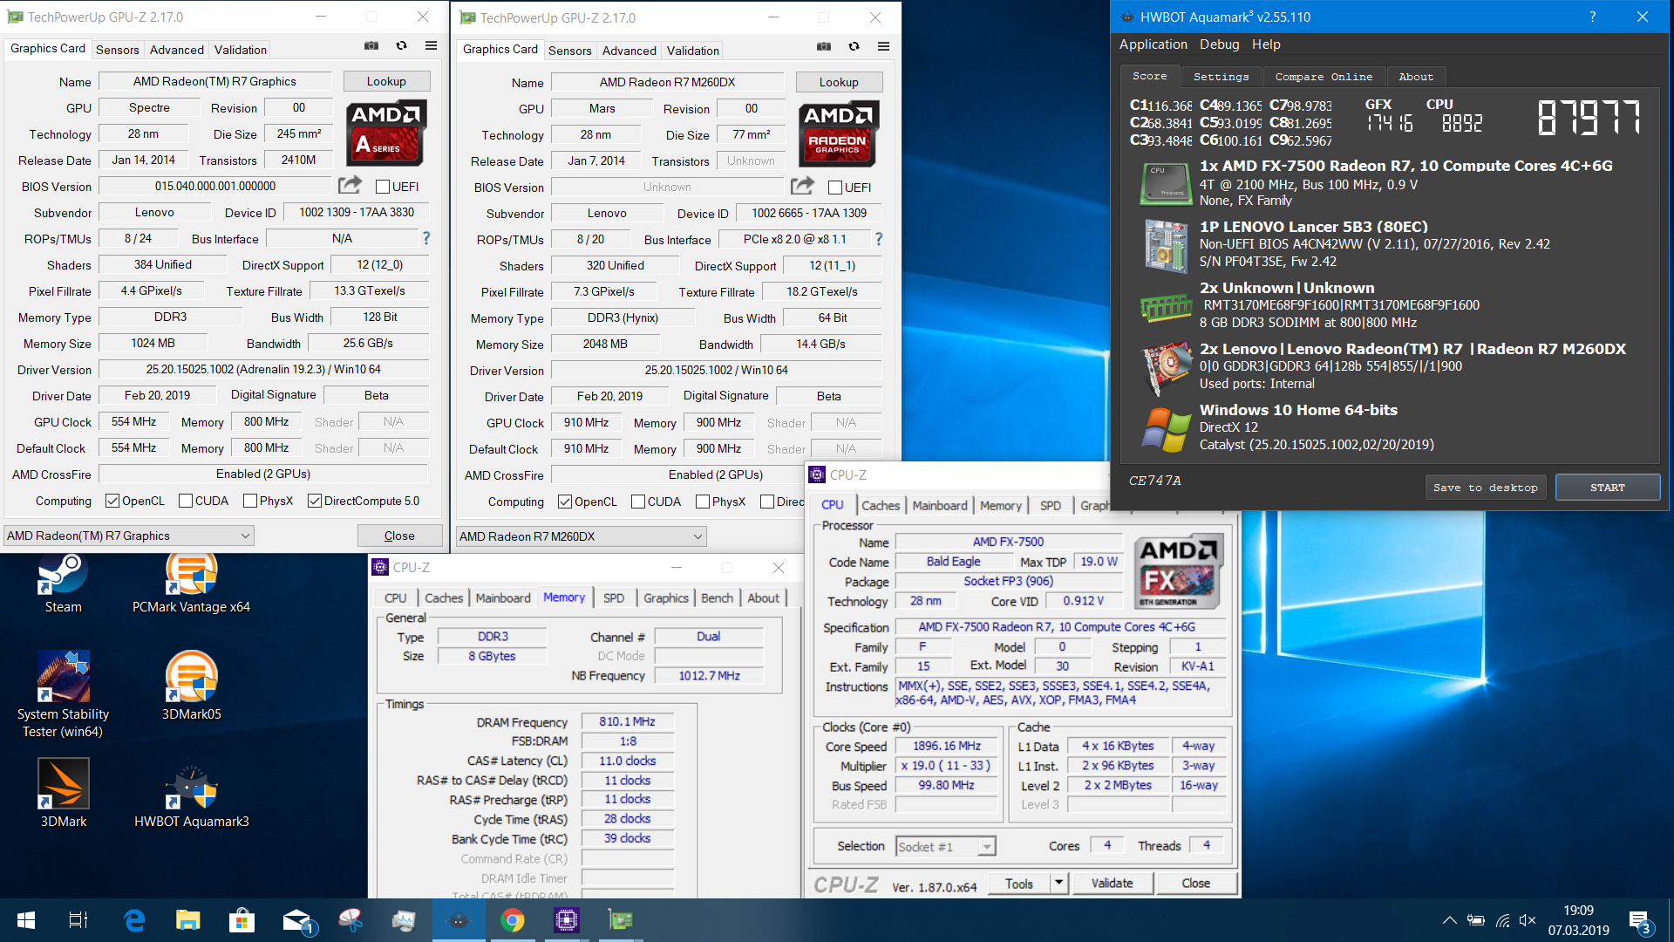The image size is (1674, 942).
Task: Open the hamburger menu in right GPU-Z window
Action: click(883, 47)
